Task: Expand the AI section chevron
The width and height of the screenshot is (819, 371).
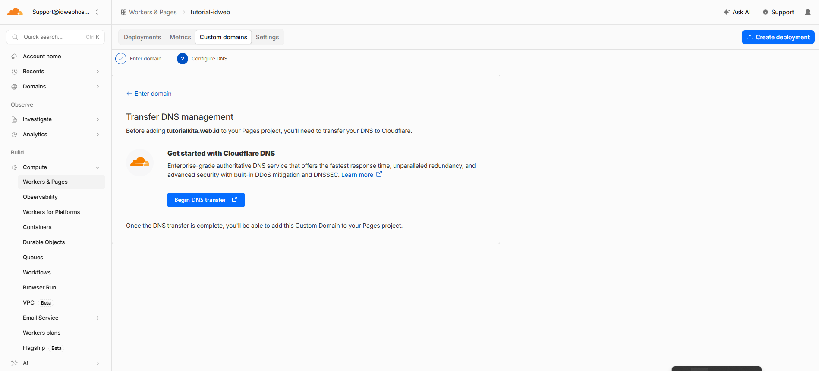Action: (x=98, y=363)
